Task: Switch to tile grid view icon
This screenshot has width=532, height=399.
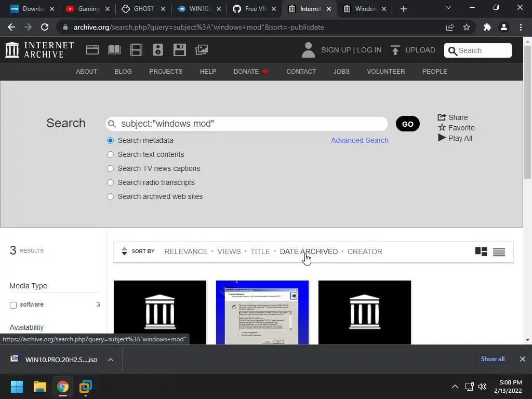Action: pyautogui.click(x=481, y=251)
